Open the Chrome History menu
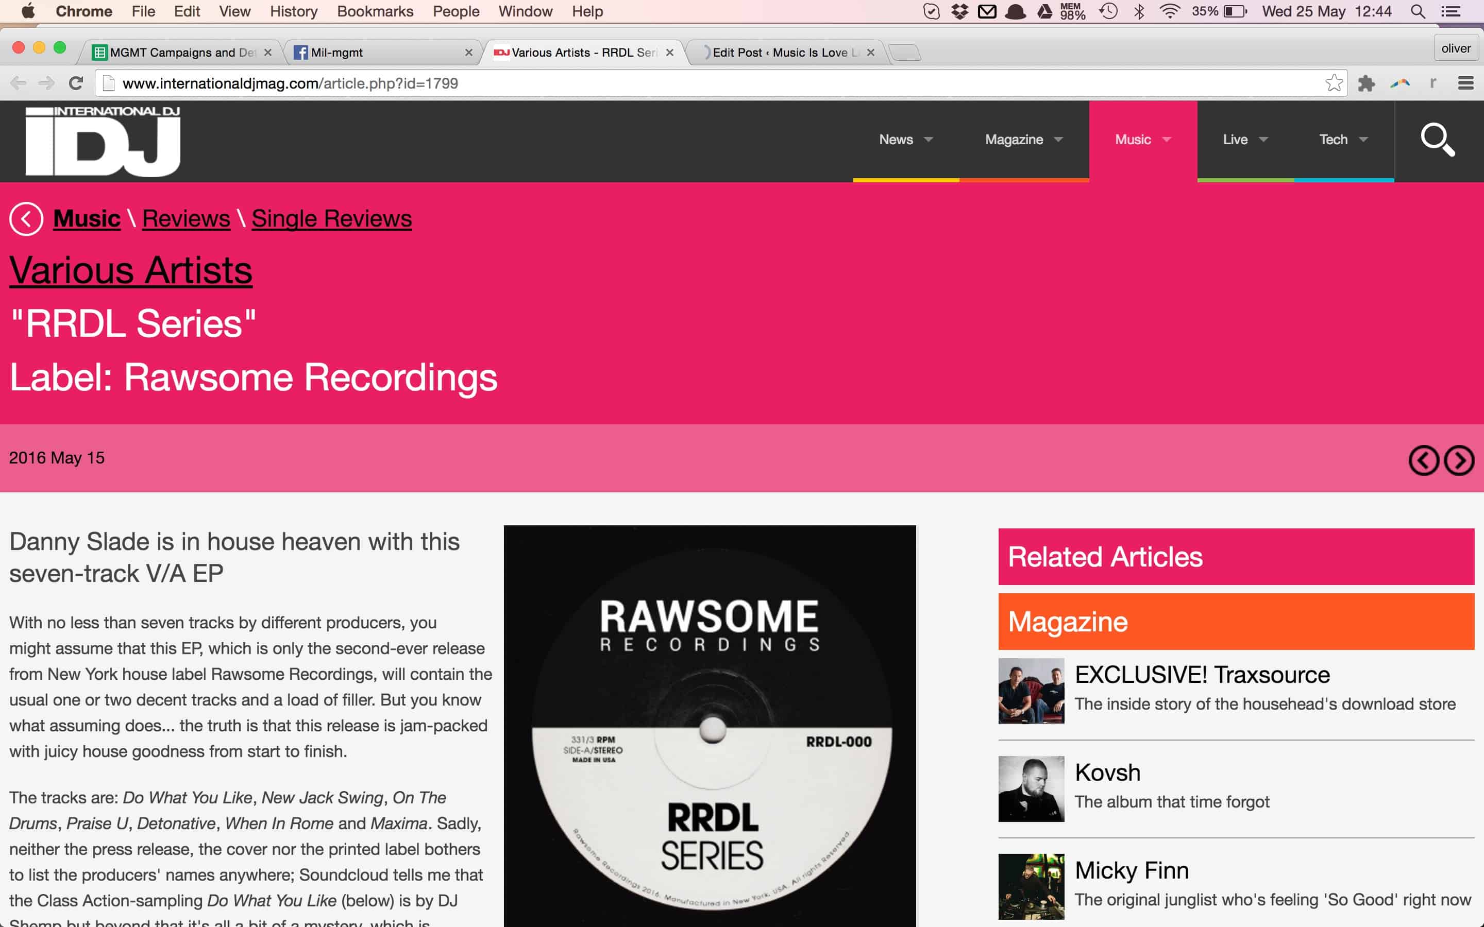 pyautogui.click(x=294, y=11)
